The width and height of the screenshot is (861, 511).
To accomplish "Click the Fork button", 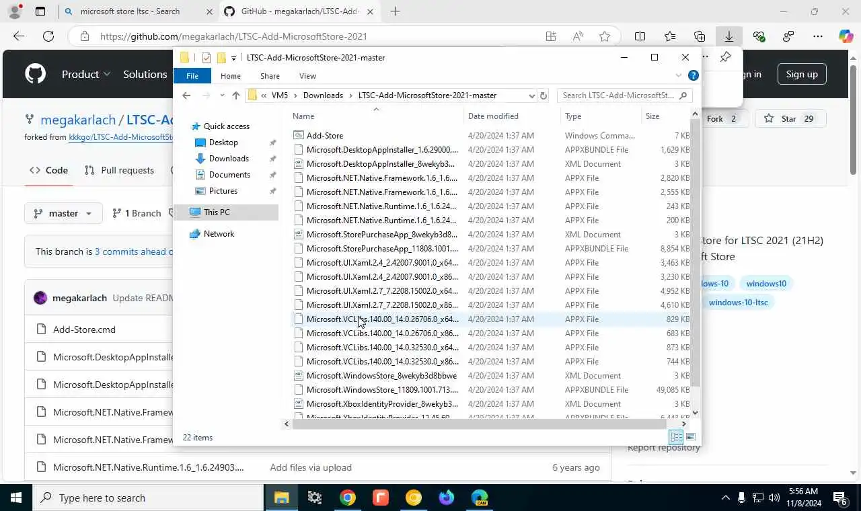I will [722, 118].
